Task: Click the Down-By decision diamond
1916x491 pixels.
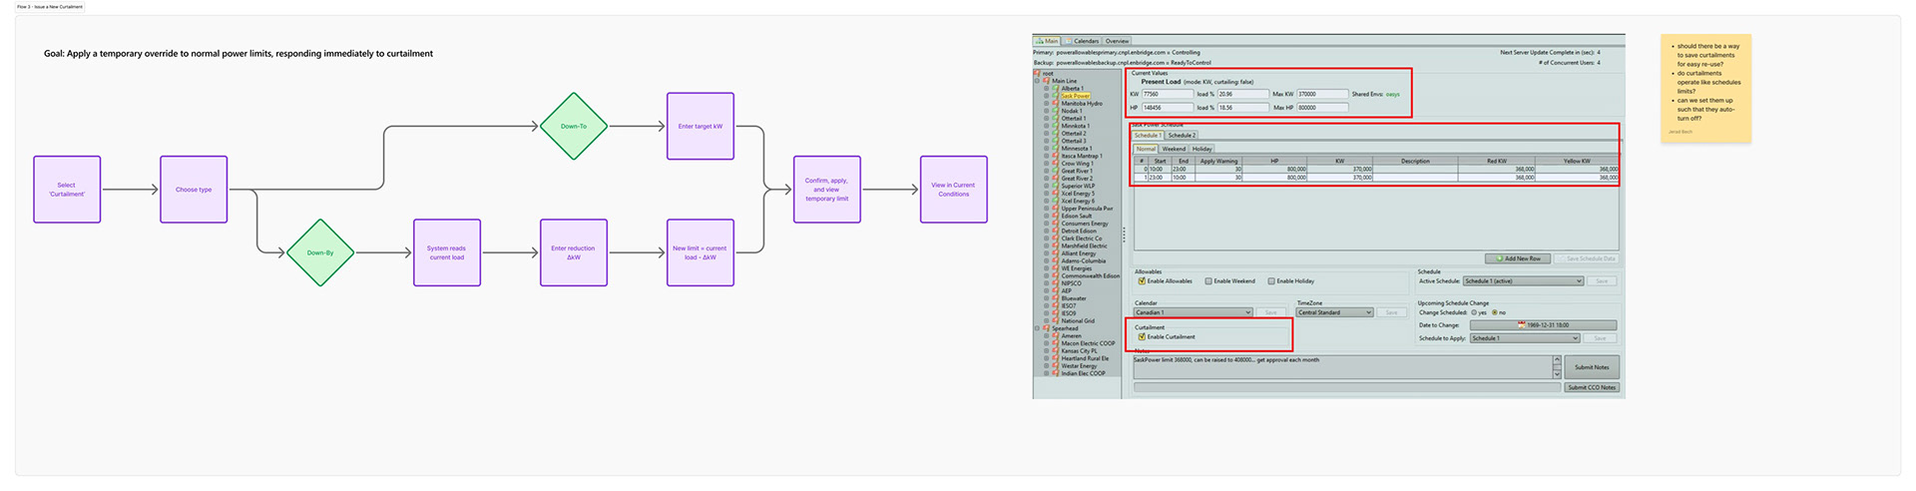Action: point(320,252)
